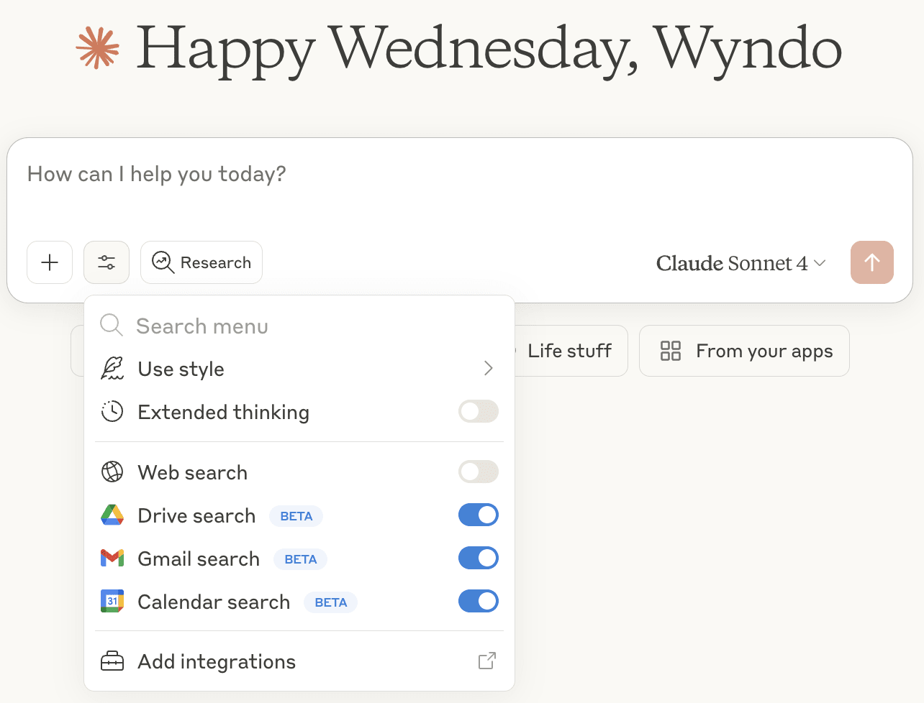Click the plus attachment icon
Viewport: 924px width, 703px height.
50,262
